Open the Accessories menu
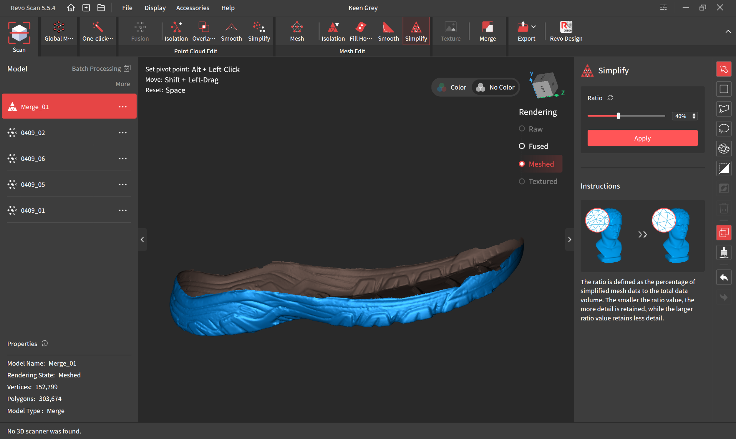The height and width of the screenshot is (439, 736). tap(193, 8)
